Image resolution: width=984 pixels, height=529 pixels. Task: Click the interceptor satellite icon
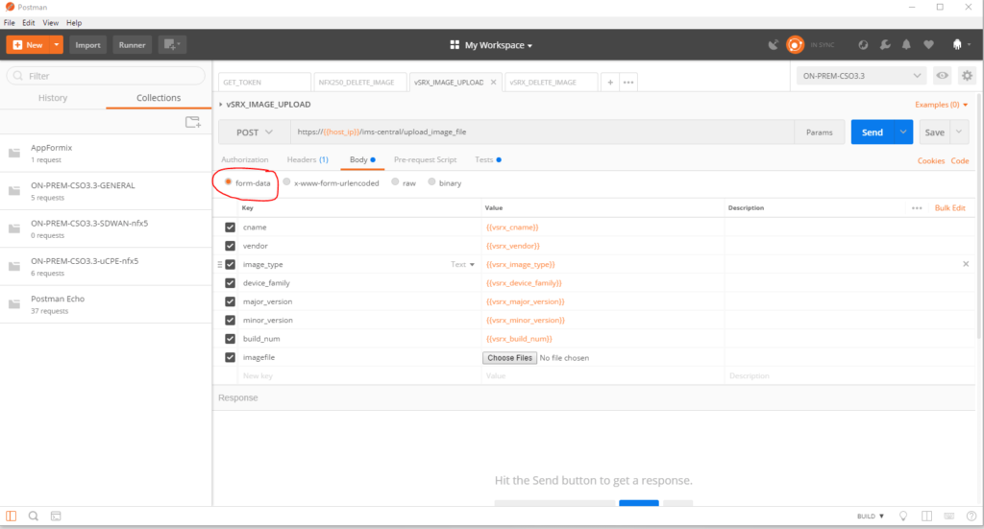[x=774, y=44]
